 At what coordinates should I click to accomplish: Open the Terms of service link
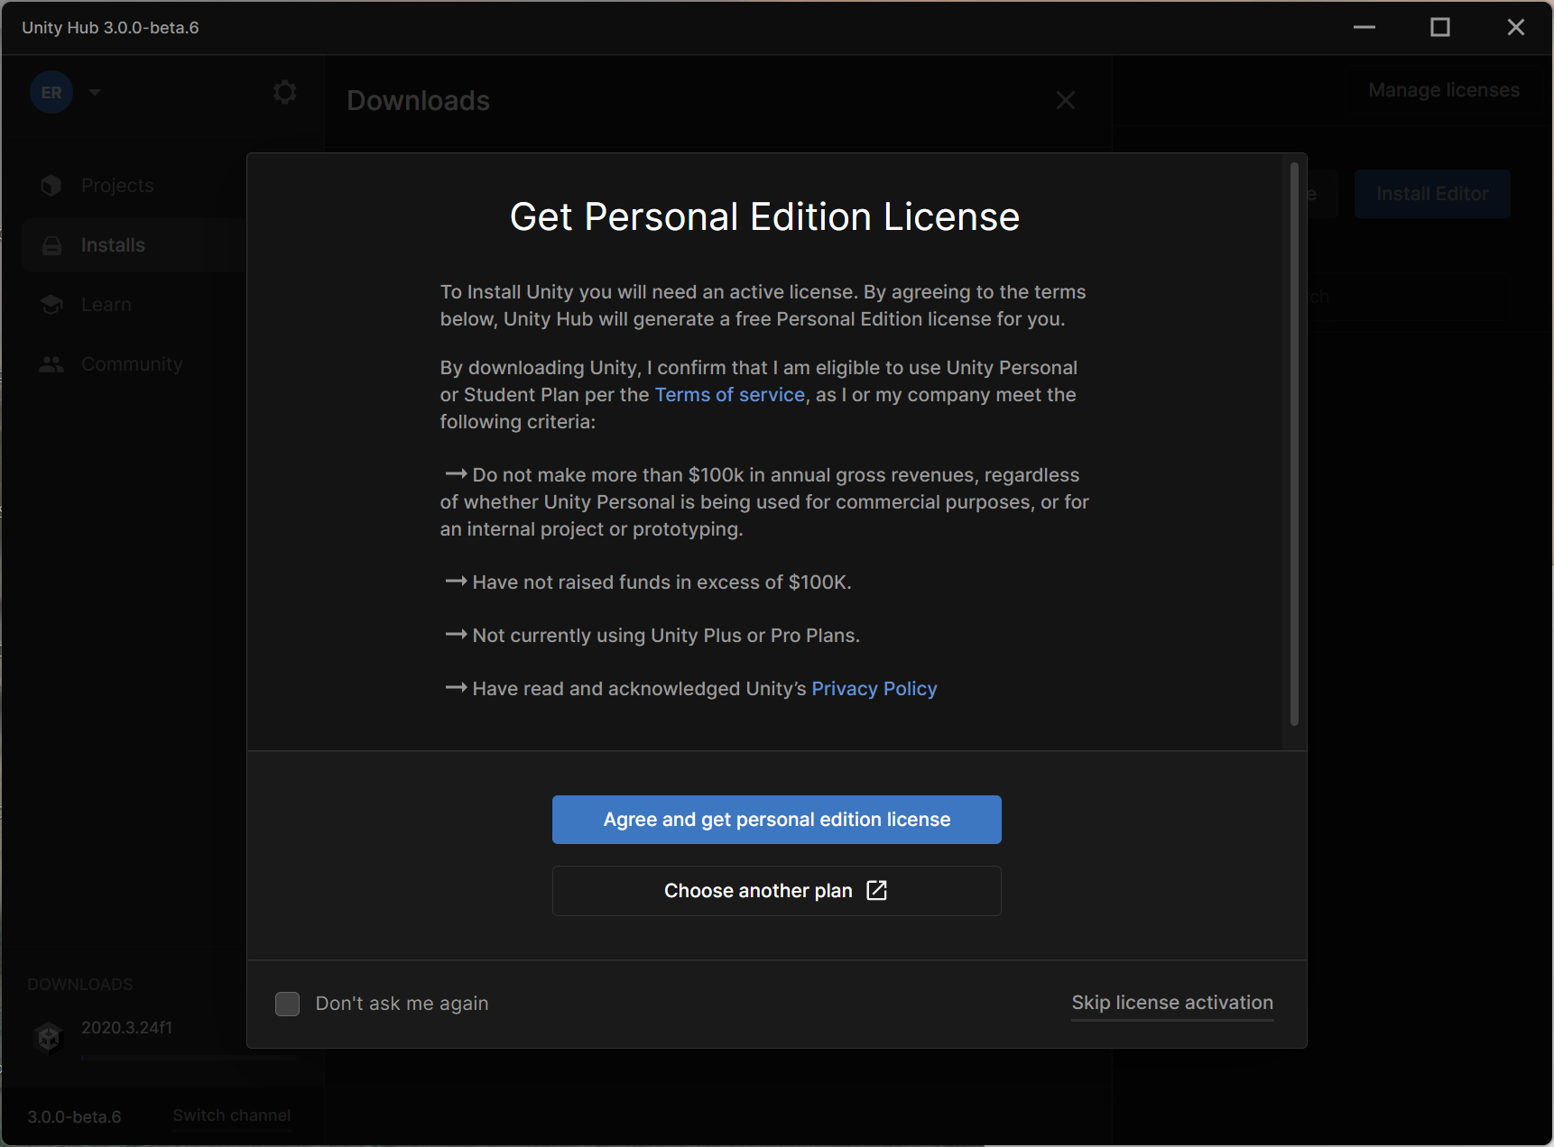click(x=729, y=395)
